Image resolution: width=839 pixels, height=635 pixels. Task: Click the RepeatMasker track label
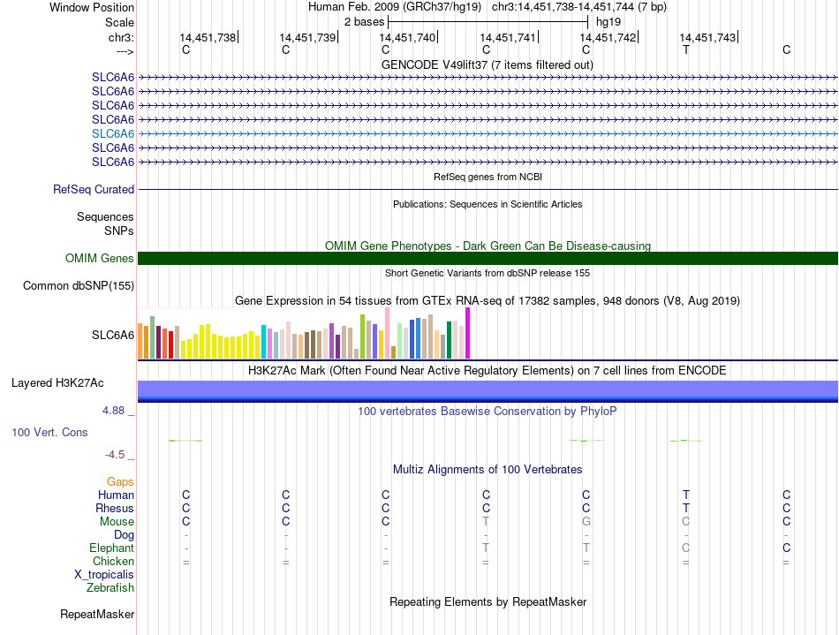[x=97, y=614]
